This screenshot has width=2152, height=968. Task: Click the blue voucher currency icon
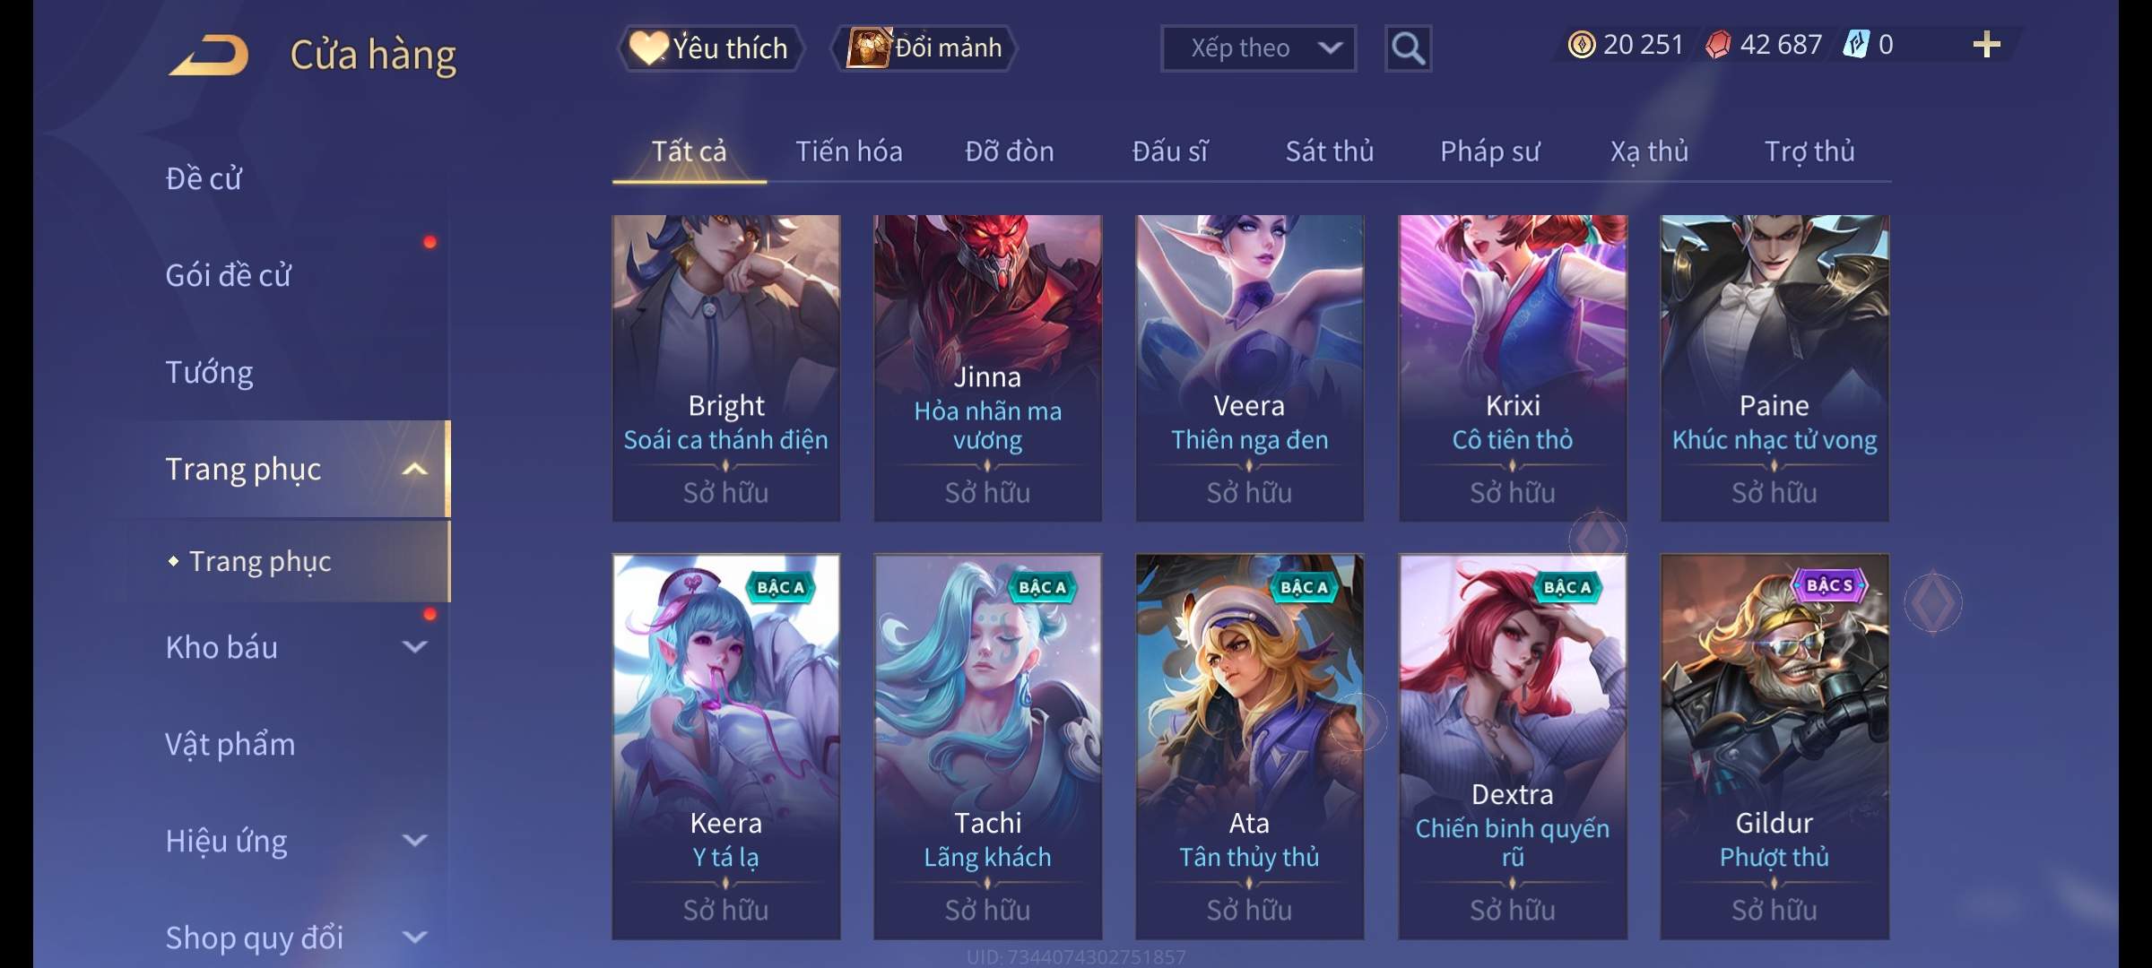tap(1855, 45)
